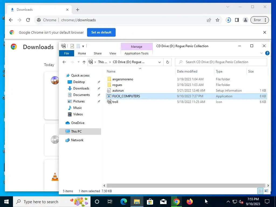
Task: Click New folder quick access icon
Action: (x=78, y=46)
